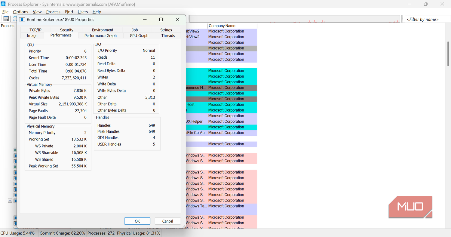The image size is (451, 237).
Task: Select Microsoft Corporation in the DX Helper row
Action: click(x=226, y=122)
